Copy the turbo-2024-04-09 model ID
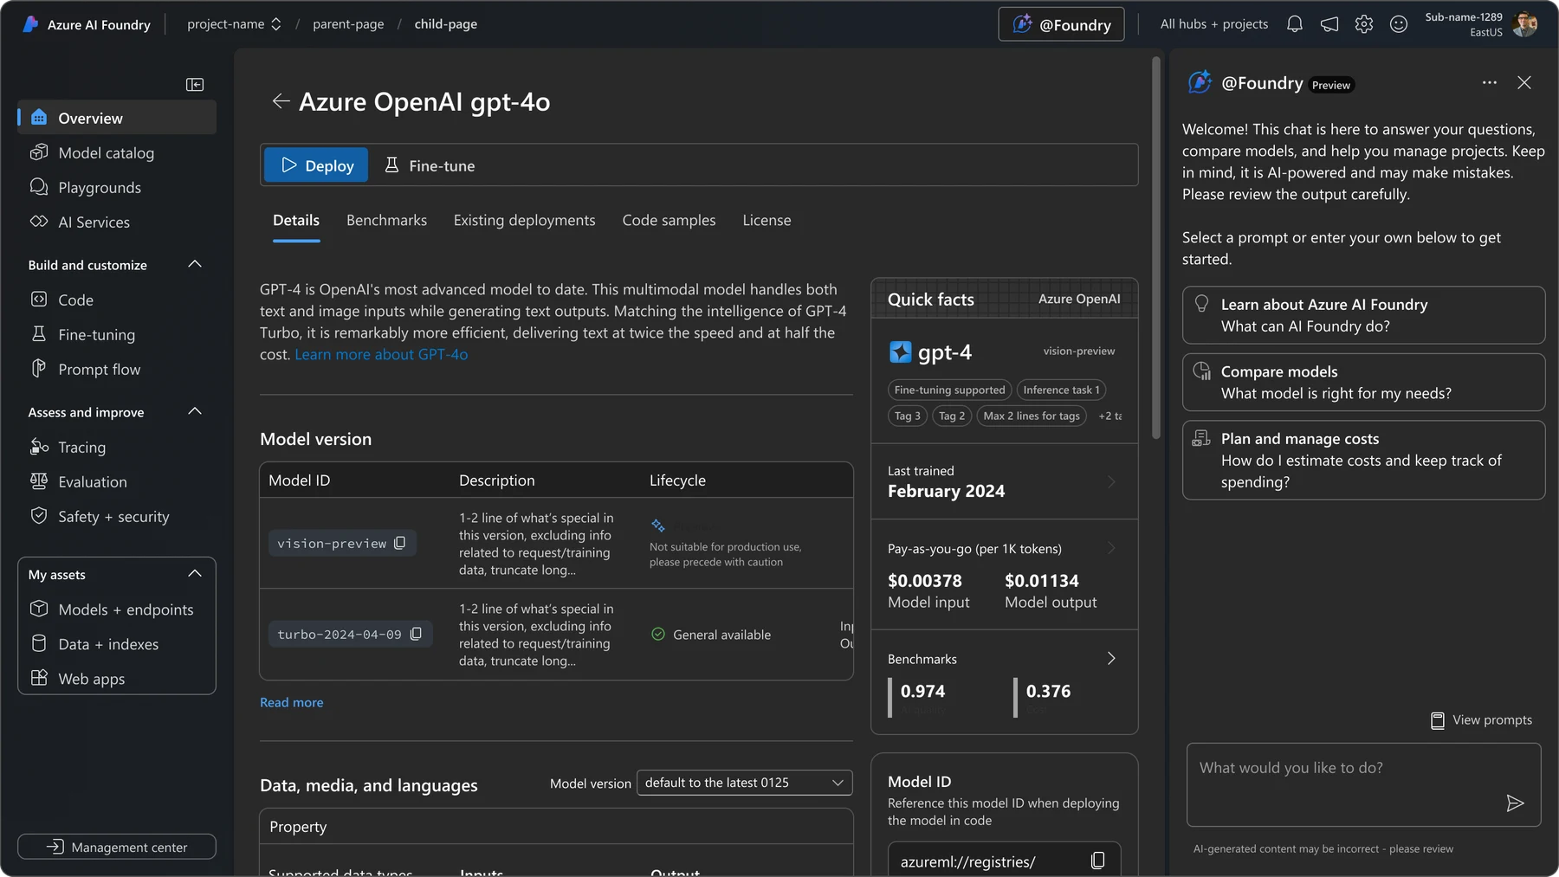 point(416,634)
